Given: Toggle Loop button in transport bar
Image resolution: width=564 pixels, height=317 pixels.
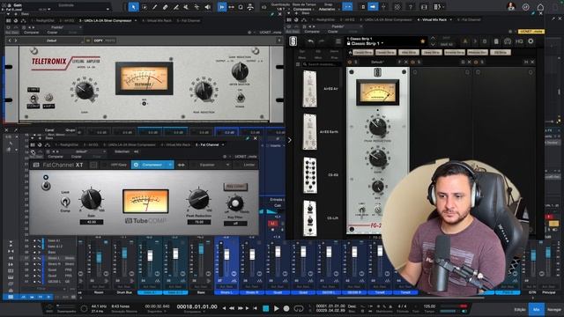Looking at the screenshot, I should 299,308.
